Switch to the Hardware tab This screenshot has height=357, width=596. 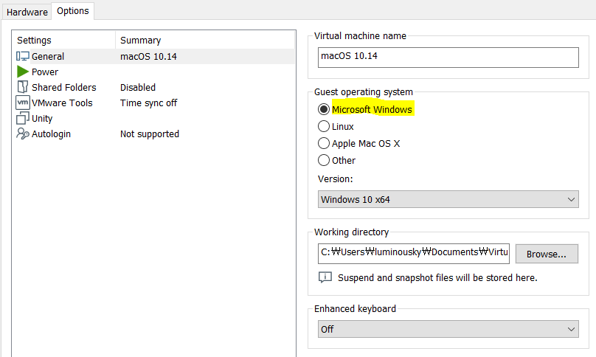(x=27, y=12)
